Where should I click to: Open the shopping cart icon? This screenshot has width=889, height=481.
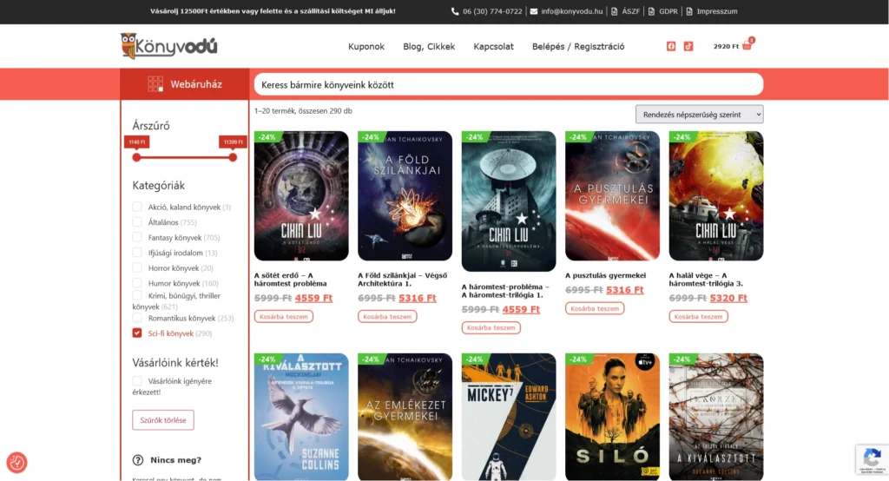(x=747, y=46)
